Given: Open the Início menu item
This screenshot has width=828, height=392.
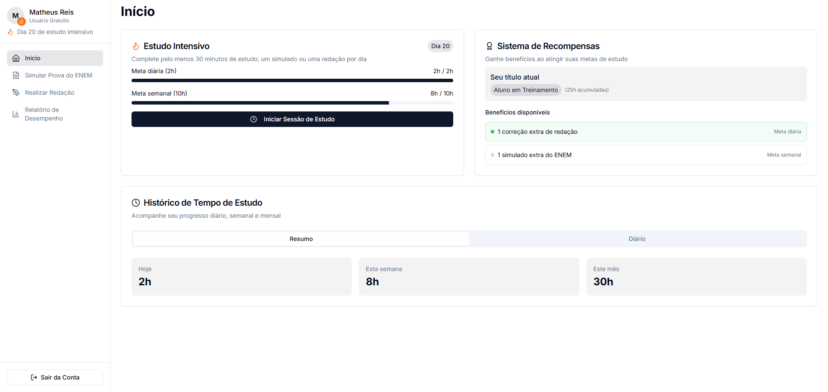Looking at the screenshot, I should 55,58.
